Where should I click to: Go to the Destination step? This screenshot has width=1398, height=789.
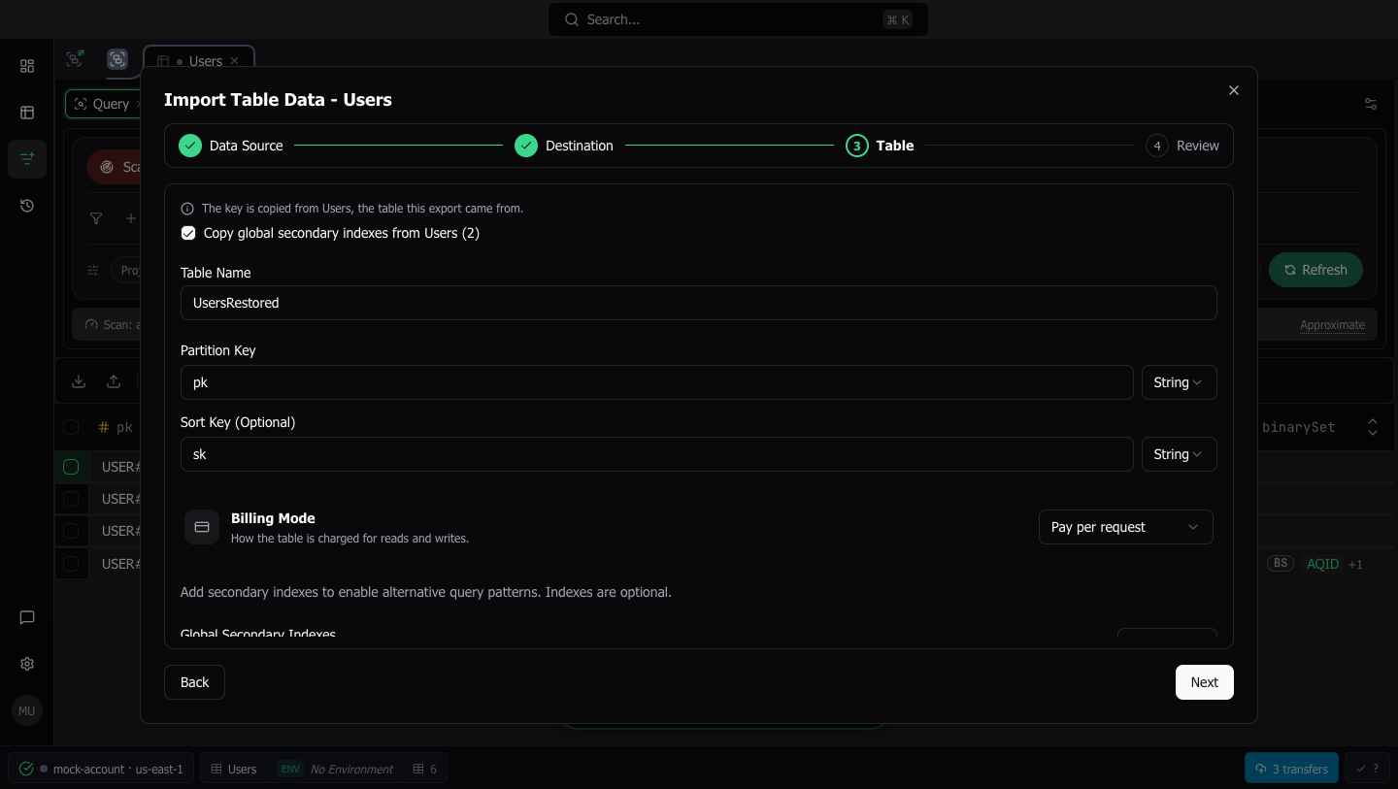[564, 146]
